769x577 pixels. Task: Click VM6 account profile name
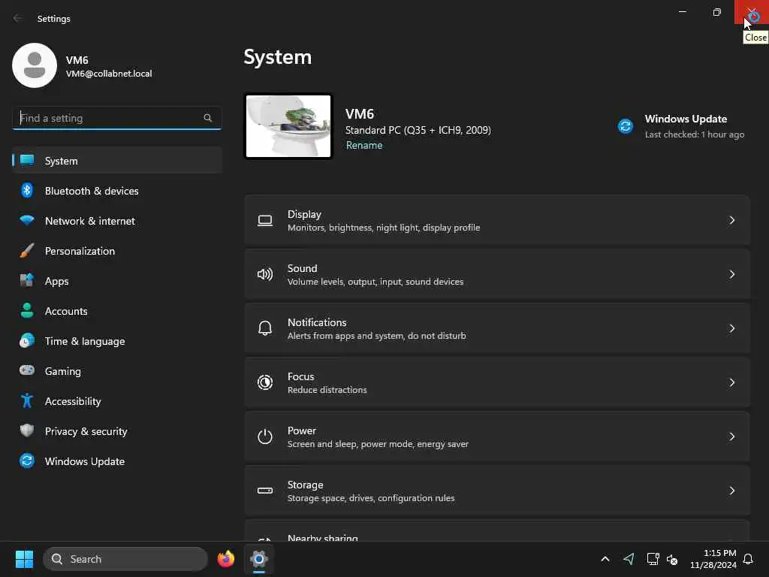pyautogui.click(x=77, y=60)
